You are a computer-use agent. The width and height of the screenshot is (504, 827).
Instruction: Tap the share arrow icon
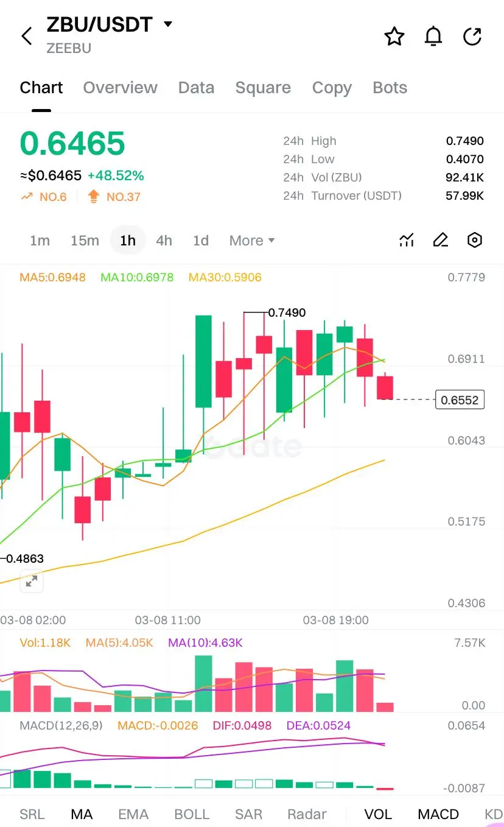tap(472, 37)
